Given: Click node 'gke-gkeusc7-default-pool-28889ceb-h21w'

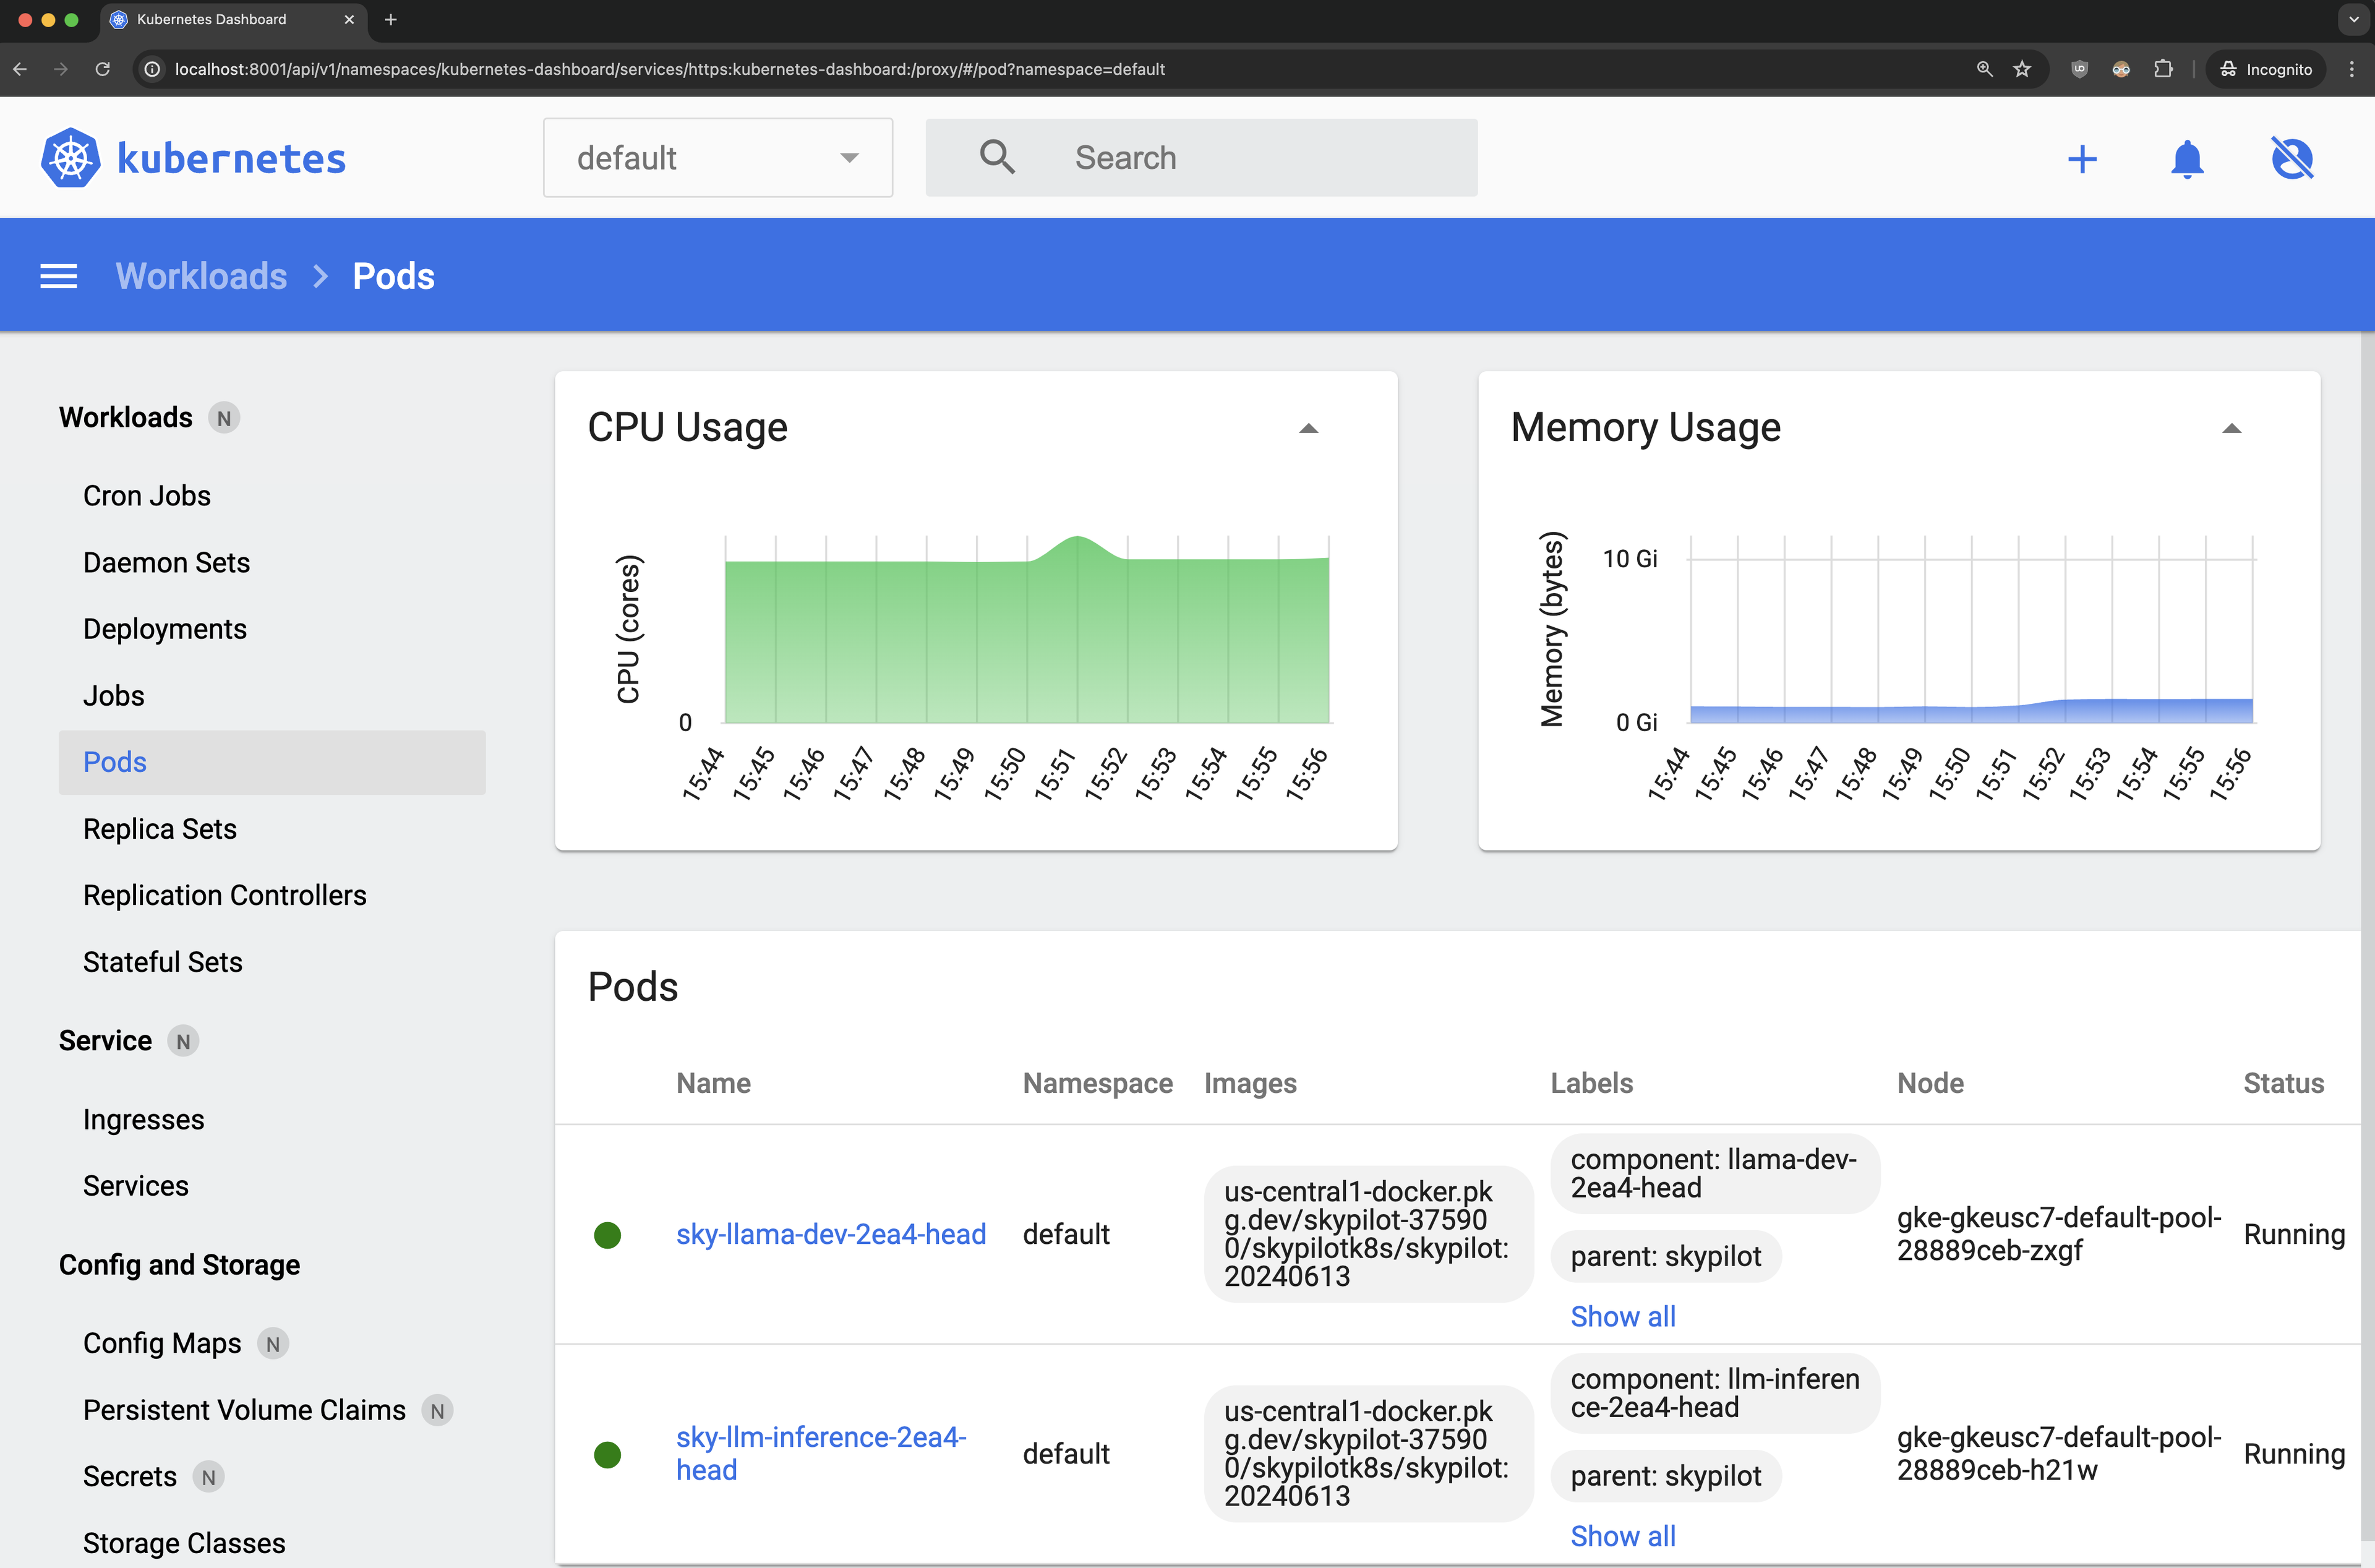Looking at the screenshot, I should (2059, 1454).
